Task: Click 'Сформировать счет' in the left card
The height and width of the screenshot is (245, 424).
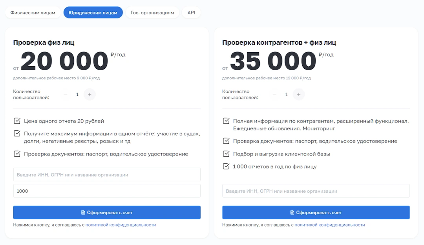Action: pos(107,212)
